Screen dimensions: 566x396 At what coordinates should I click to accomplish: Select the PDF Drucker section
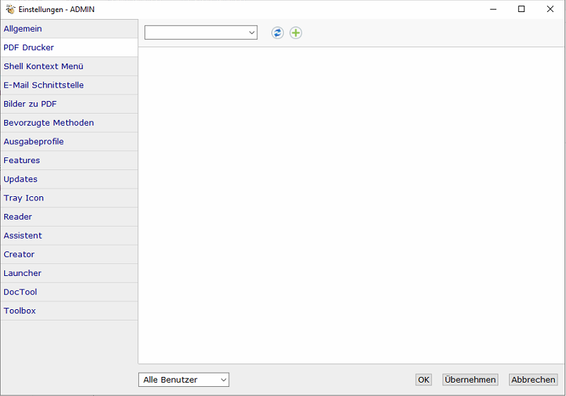[69, 48]
